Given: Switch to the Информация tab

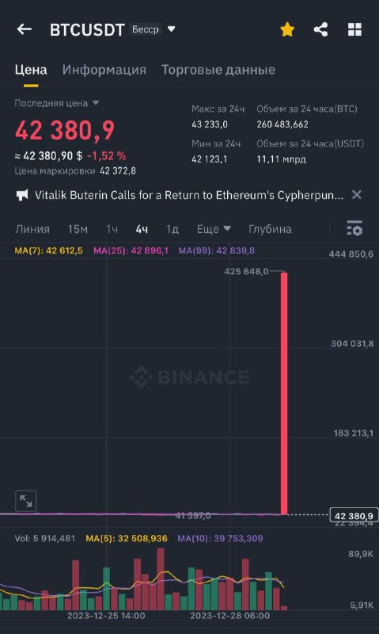Looking at the screenshot, I should 104,70.
